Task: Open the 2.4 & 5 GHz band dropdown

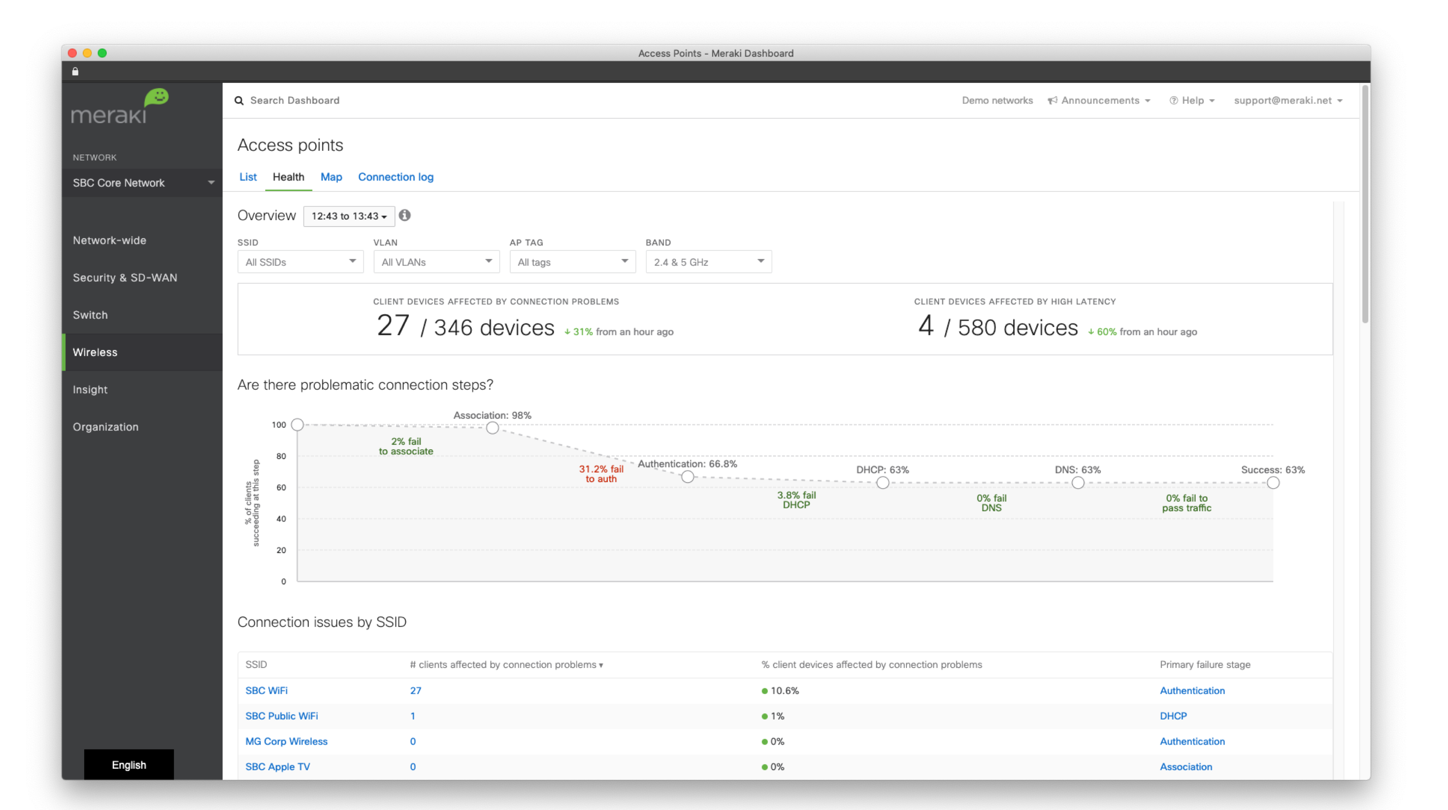Action: click(x=708, y=262)
